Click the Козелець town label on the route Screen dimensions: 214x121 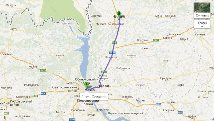[111, 57]
